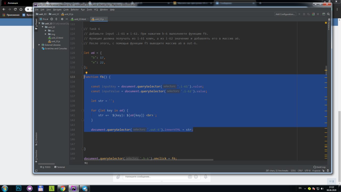Image resolution: width=341 pixels, height=192 pixels.
Task: Click the run anything terminal-window icon
Action: 324,14
